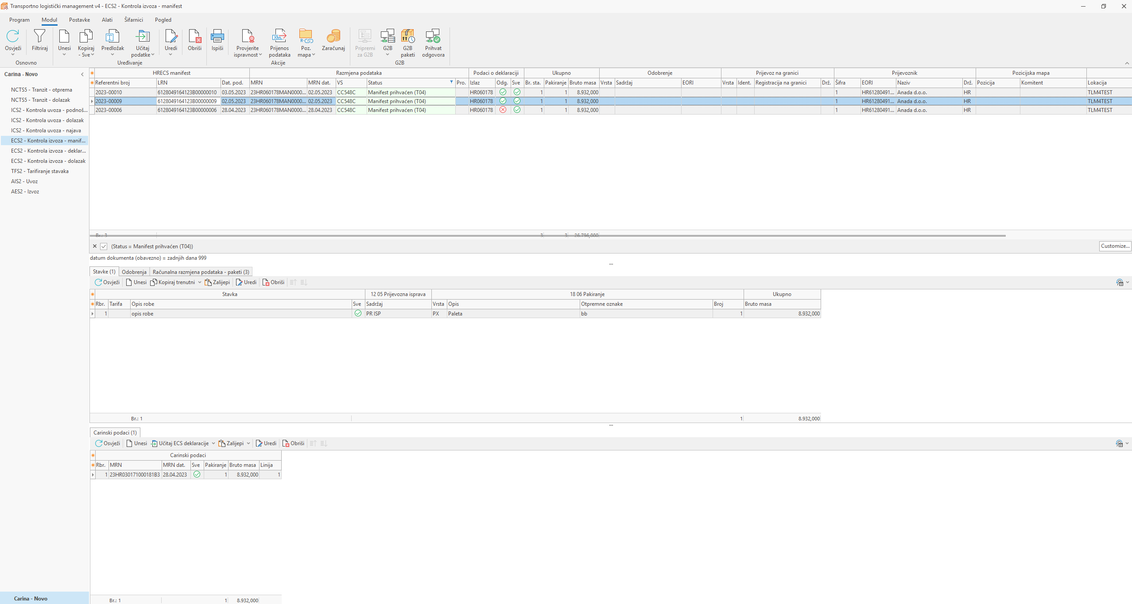Click Prijenos podataka XML icon
The height and width of the screenshot is (604, 1132).
(279, 36)
